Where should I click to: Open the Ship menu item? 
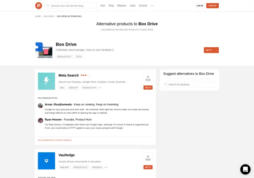(x=111, y=6)
